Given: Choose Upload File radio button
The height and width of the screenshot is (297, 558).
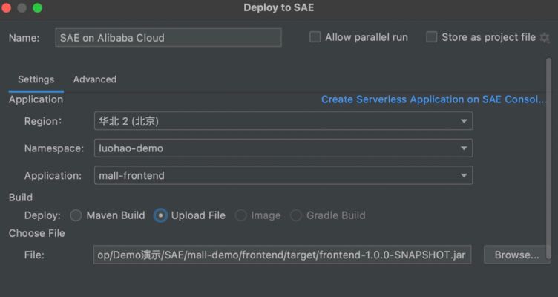Looking at the screenshot, I should (160, 215).
